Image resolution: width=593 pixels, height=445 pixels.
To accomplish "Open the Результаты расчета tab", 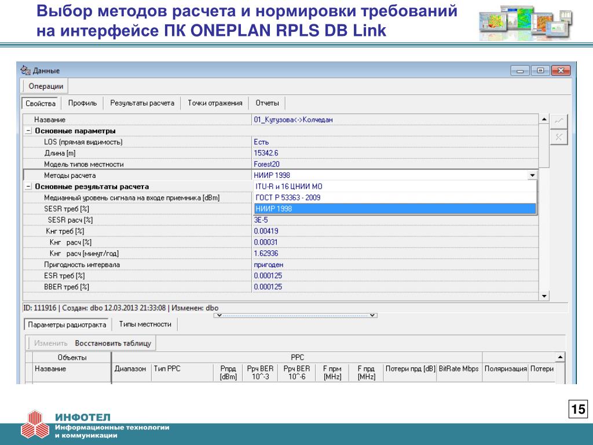I will pyautogui.click(x=142, y=103).
